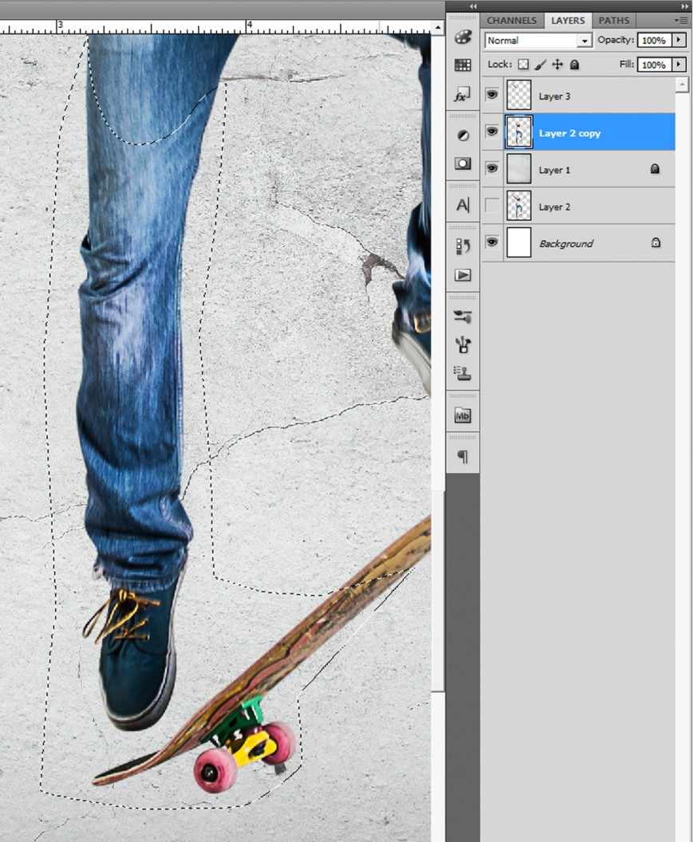Hide Layer 1 using its eye icon
Image resolution: width=694 pixels, height=842 pixels.
[x=491, y=168]
